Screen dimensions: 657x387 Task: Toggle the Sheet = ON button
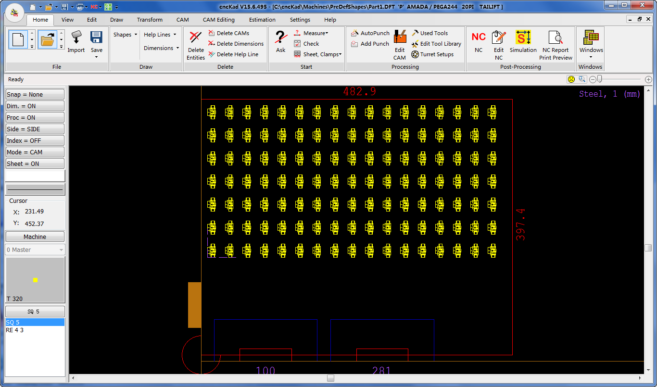35,164
